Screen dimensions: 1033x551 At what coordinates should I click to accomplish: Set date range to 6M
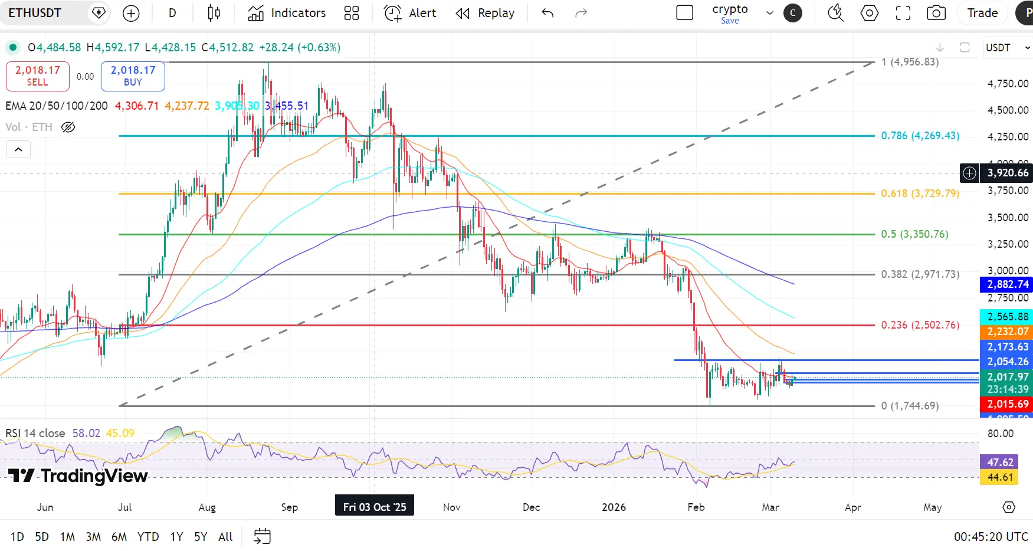click(119, 537)
